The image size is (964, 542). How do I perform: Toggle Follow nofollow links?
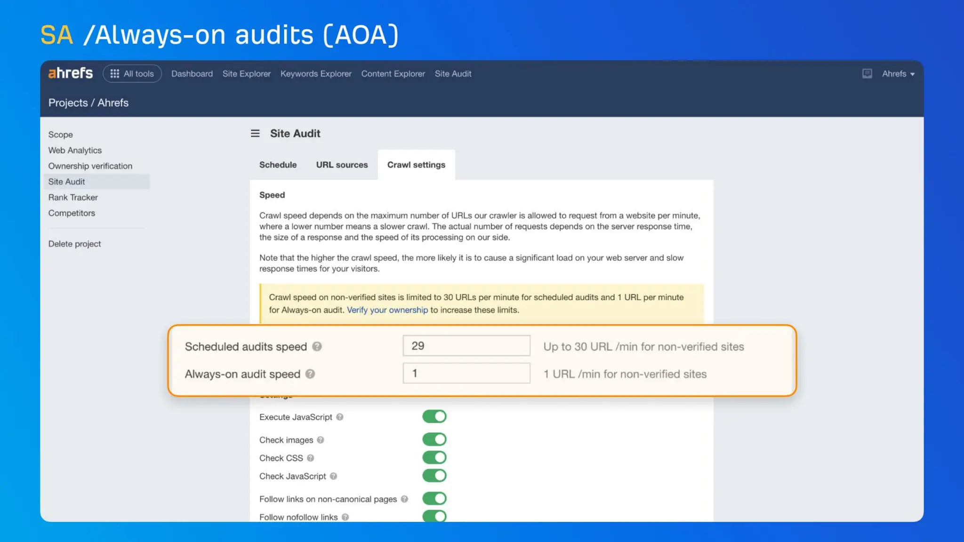(x=434, y=516)
